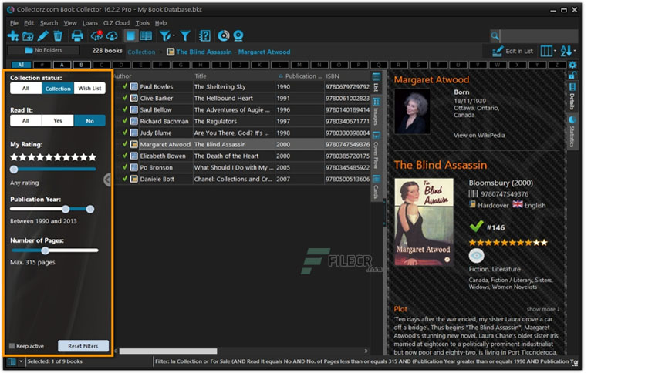Click the Collection breadcrumb link
Viewport: 645px width, 373px height.
click(141, 52)
